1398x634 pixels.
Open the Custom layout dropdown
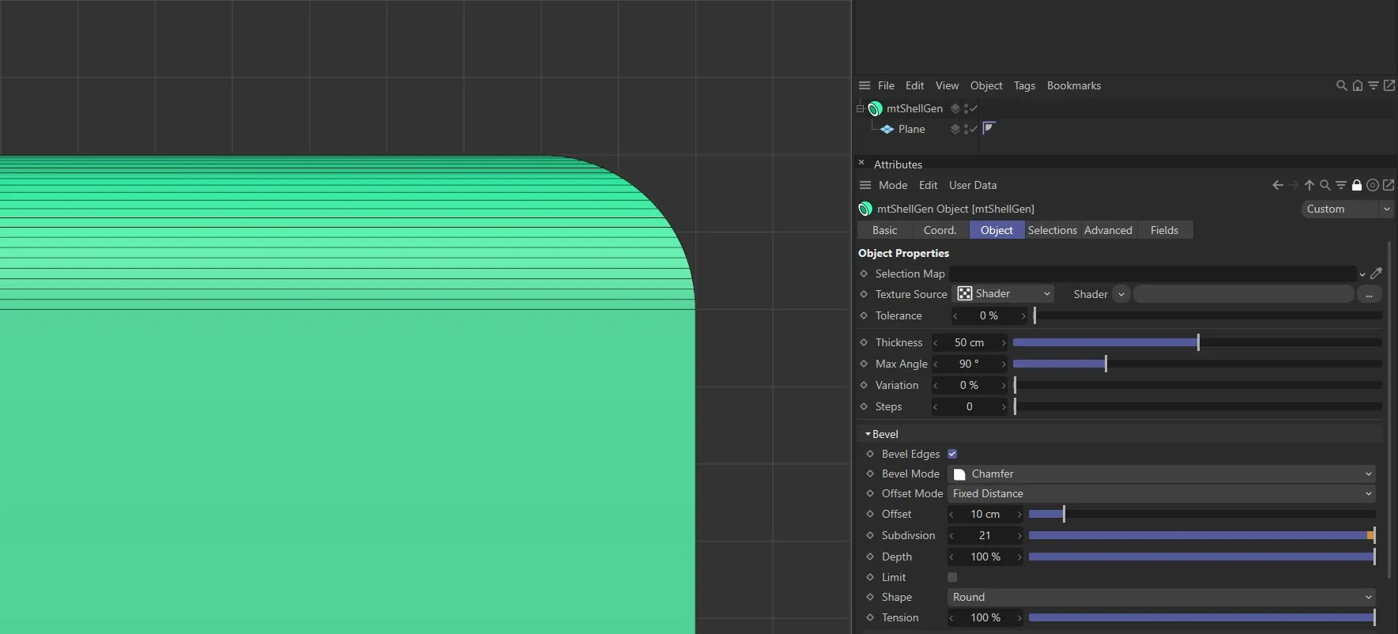pos(1347,209)
